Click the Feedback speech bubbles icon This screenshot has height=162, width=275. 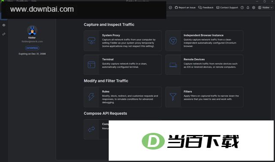click(x=200, y=8)
